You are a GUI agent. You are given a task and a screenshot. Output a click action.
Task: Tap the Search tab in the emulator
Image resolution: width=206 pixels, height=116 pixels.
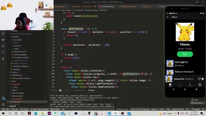click(x=180, y=85)
